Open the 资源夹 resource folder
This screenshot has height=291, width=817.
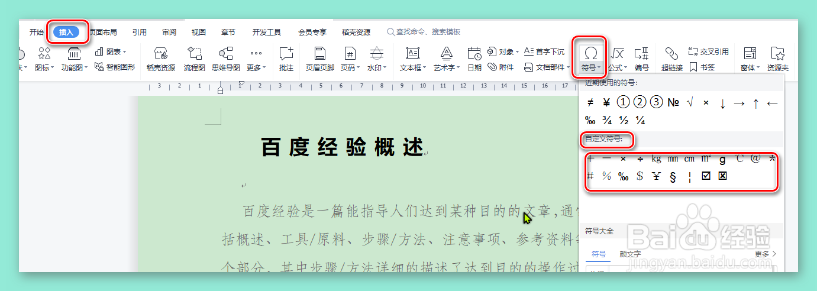click(x=777, y=59)
